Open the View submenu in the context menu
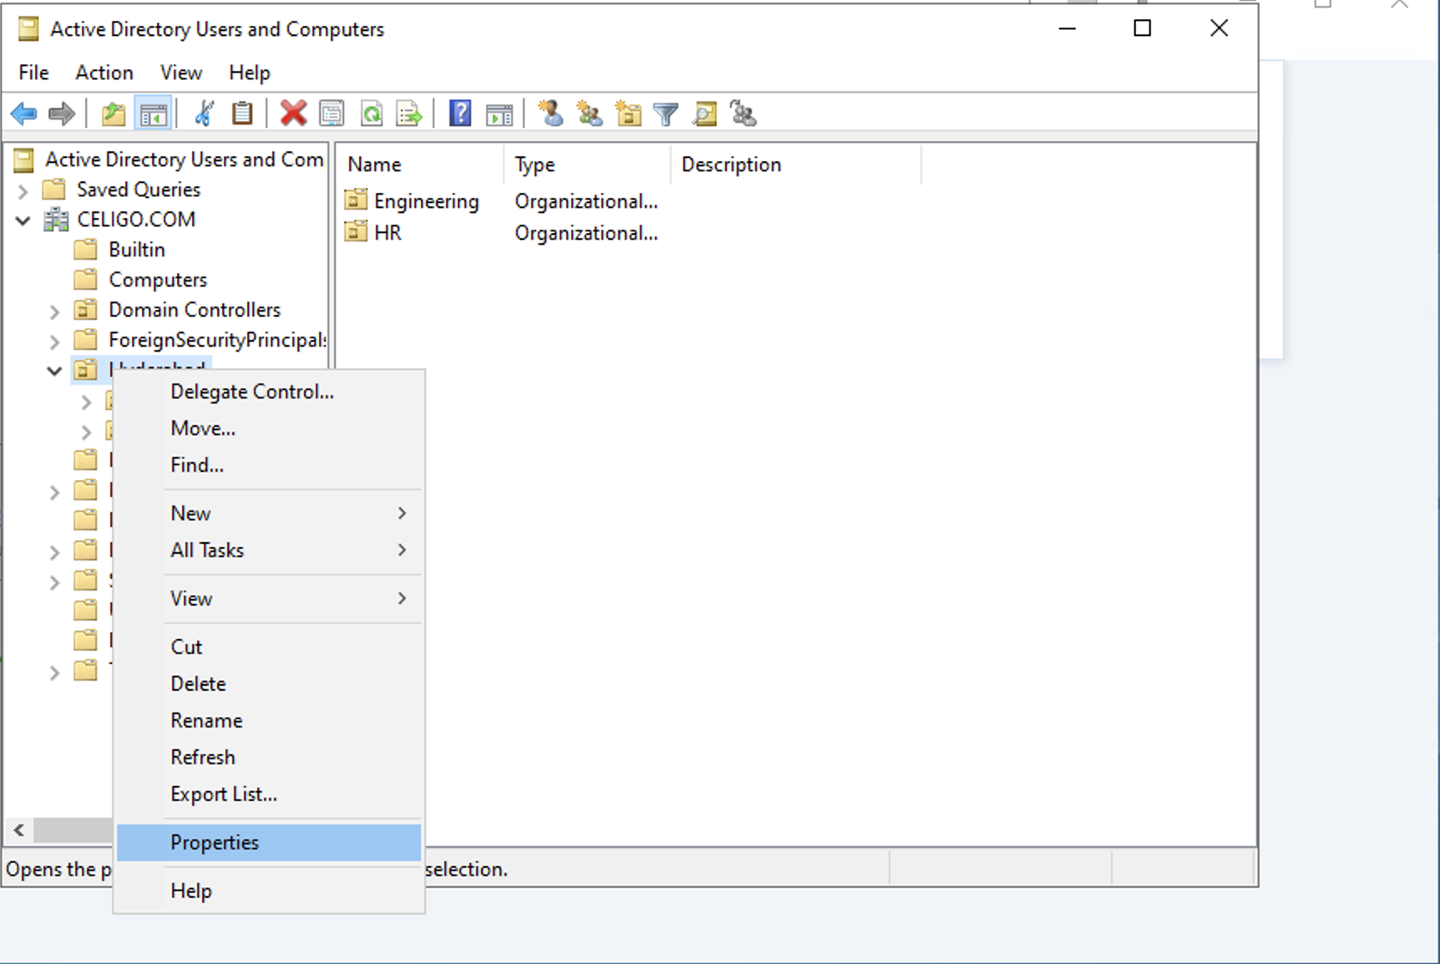Screen dimensions: 1440x964 point(269,599)
